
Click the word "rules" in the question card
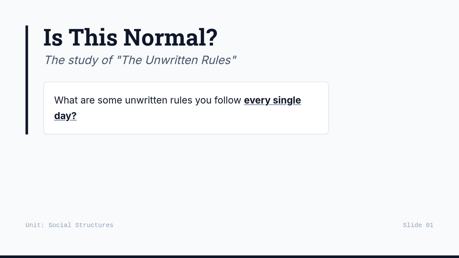tap(178, 100)
